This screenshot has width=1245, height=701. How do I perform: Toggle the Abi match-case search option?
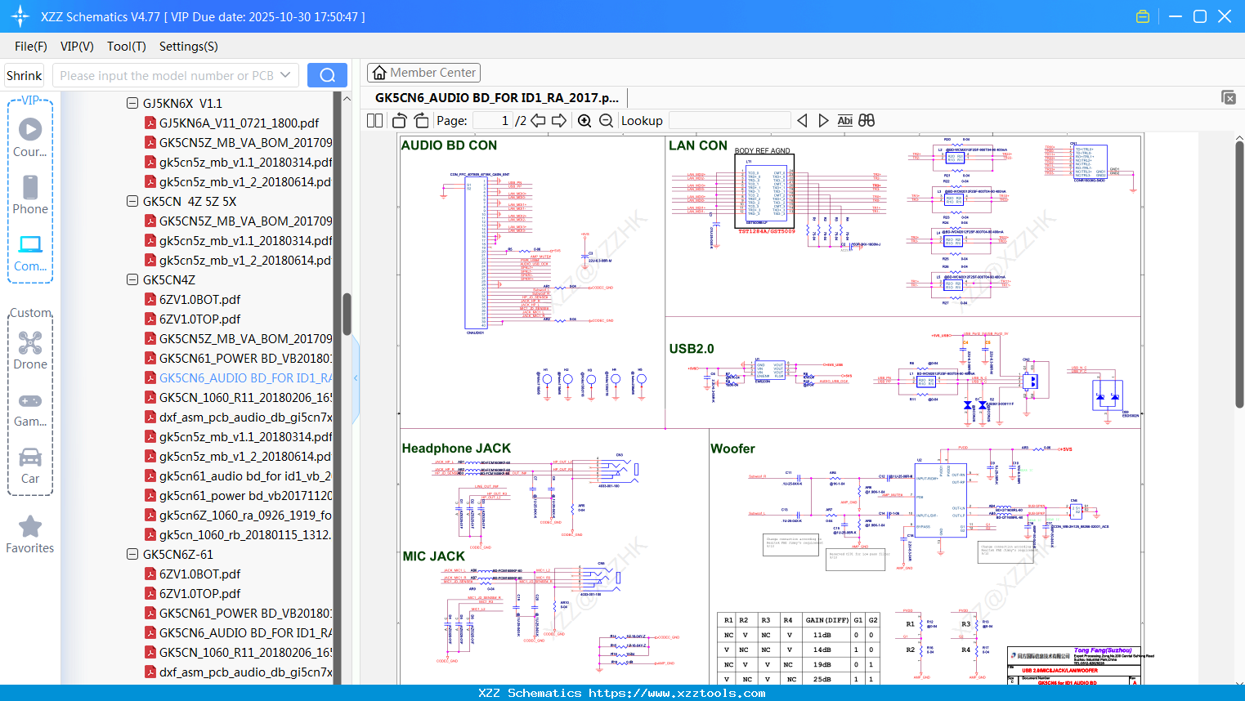844,121
